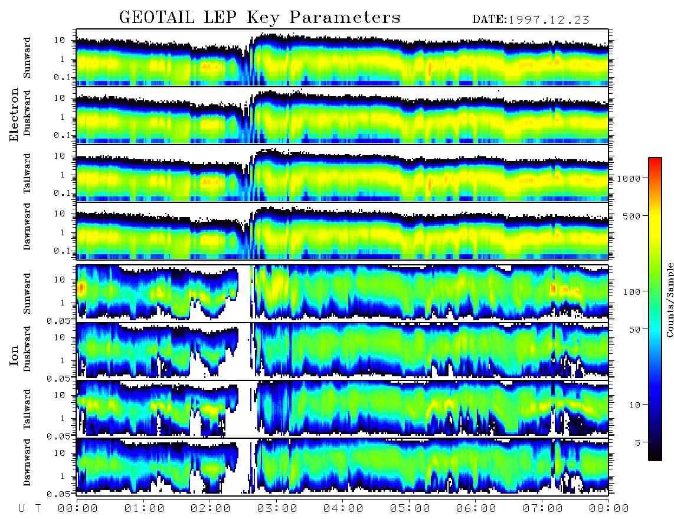Click the 0.1 tick of Electron Sunward panel
Screen dimensions: 674x519
click(63, 77)
